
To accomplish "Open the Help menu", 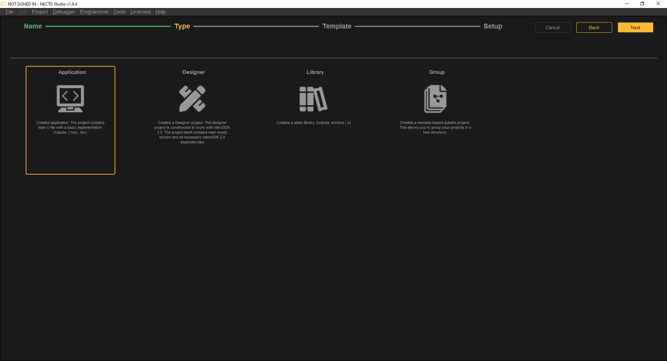I will [160, 12].
